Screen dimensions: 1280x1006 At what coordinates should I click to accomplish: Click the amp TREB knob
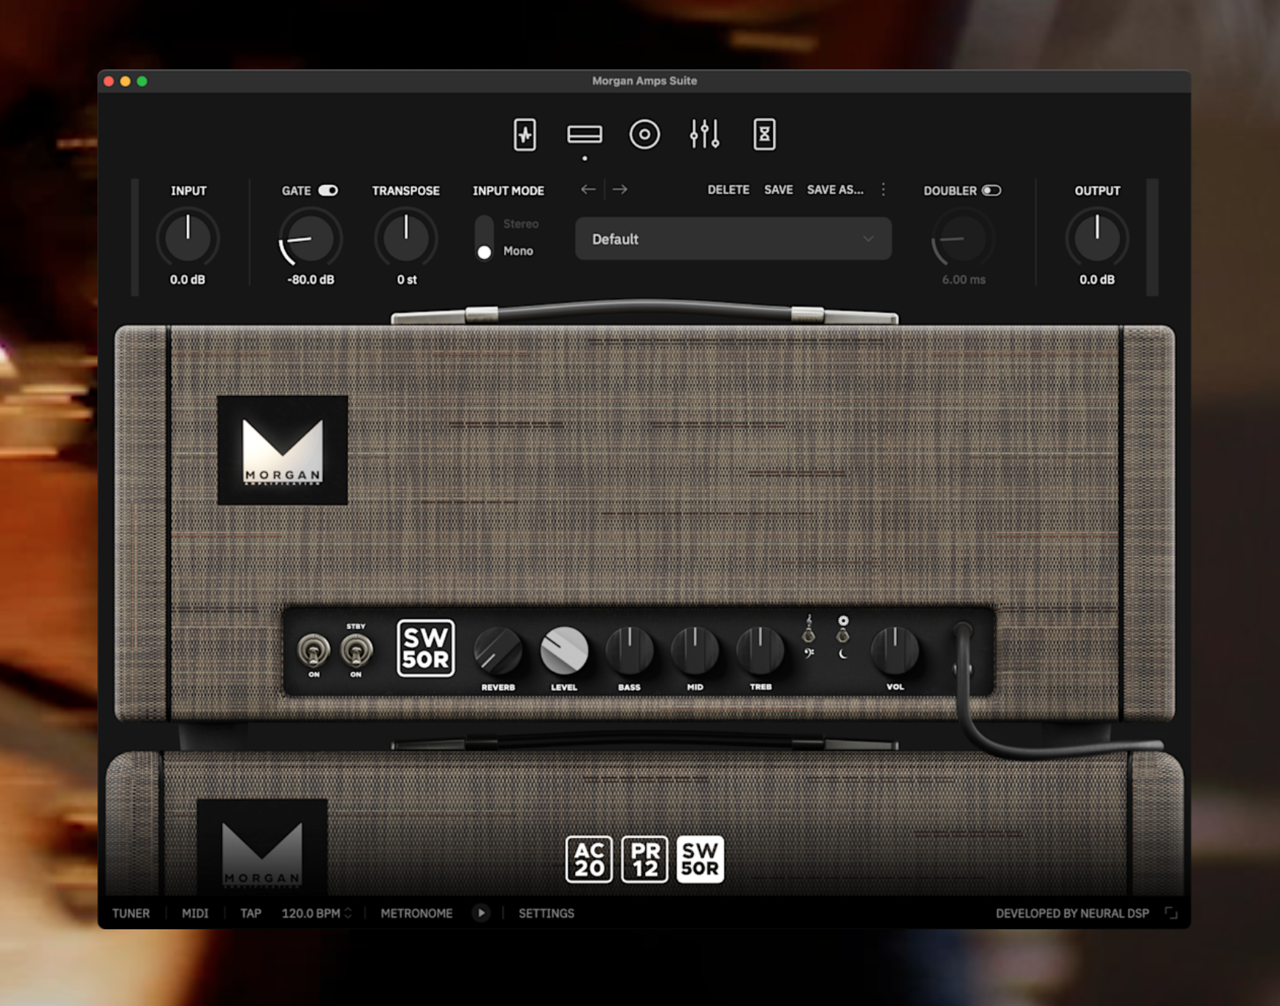click(760, 651)
